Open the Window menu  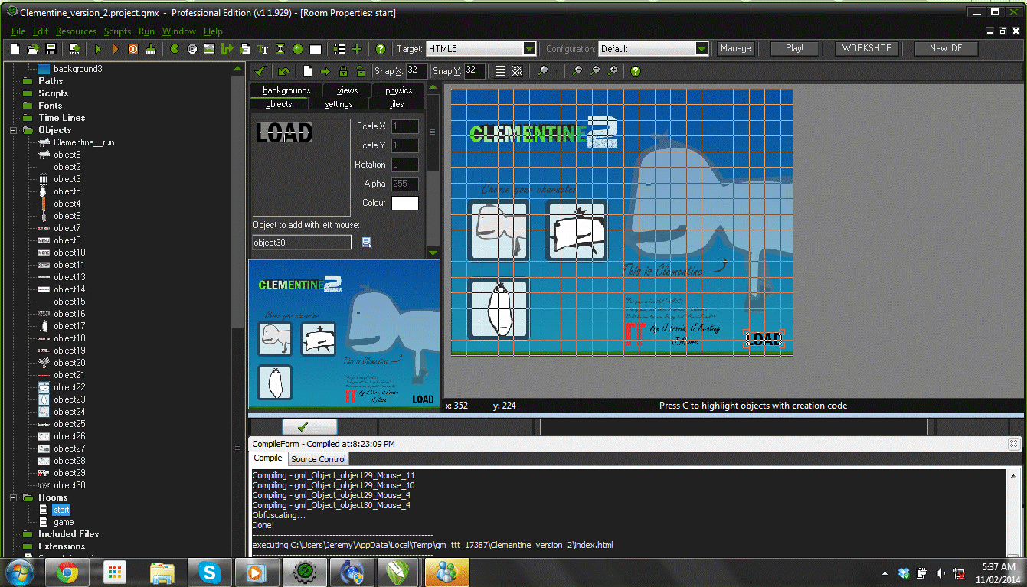click(x=179, y=31)
